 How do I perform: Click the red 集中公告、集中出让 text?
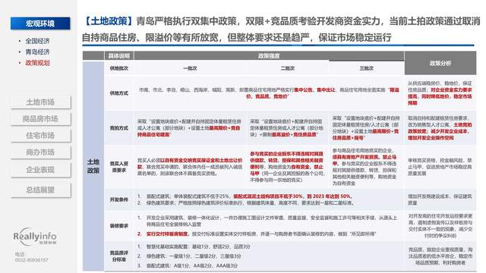(x=314, y=89)
